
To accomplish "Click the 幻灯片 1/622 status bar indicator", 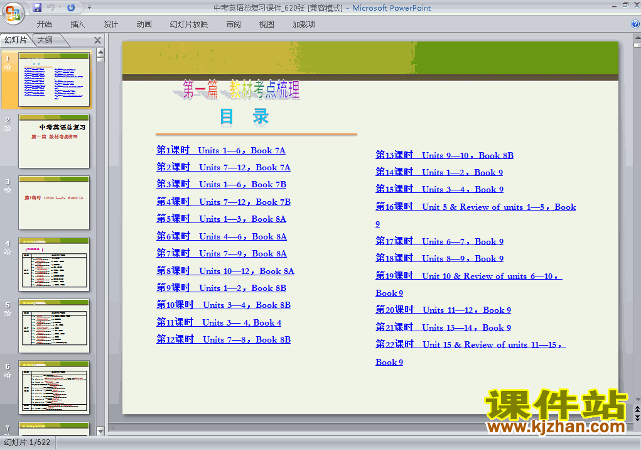I will [x=27, y=442].
